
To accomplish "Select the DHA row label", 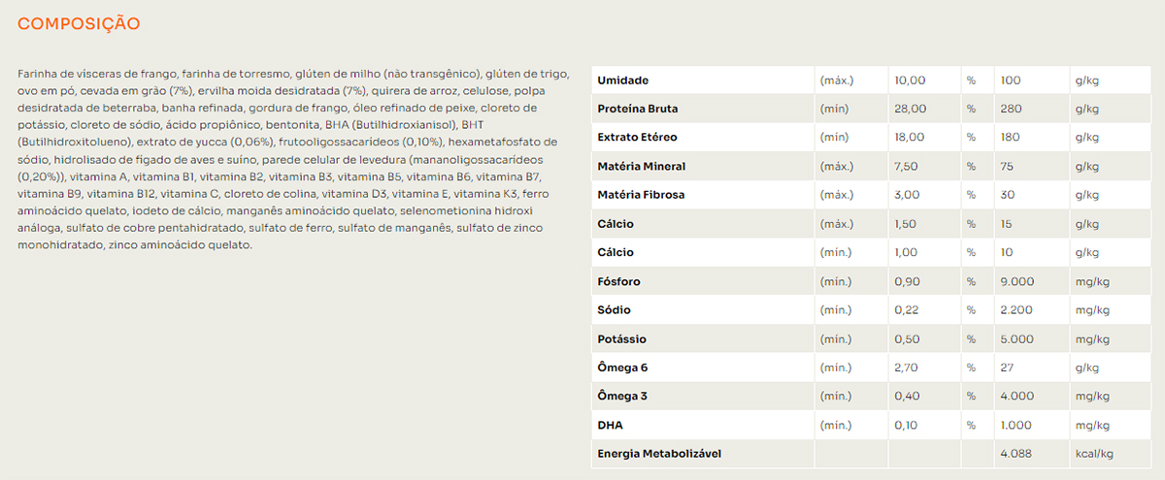I will click(x=611, y=426).
